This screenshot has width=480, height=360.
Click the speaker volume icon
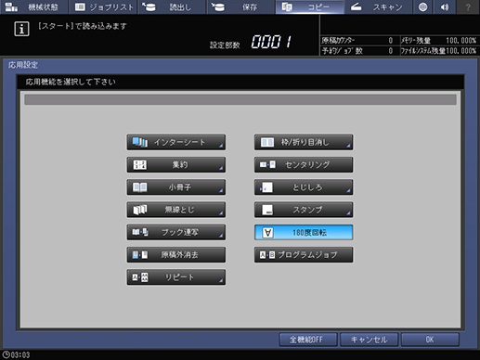(445, 6)
